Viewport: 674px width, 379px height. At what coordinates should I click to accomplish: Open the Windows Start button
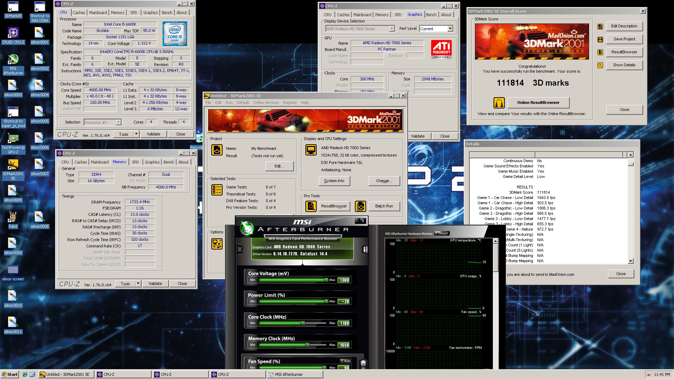pos(10,374)
